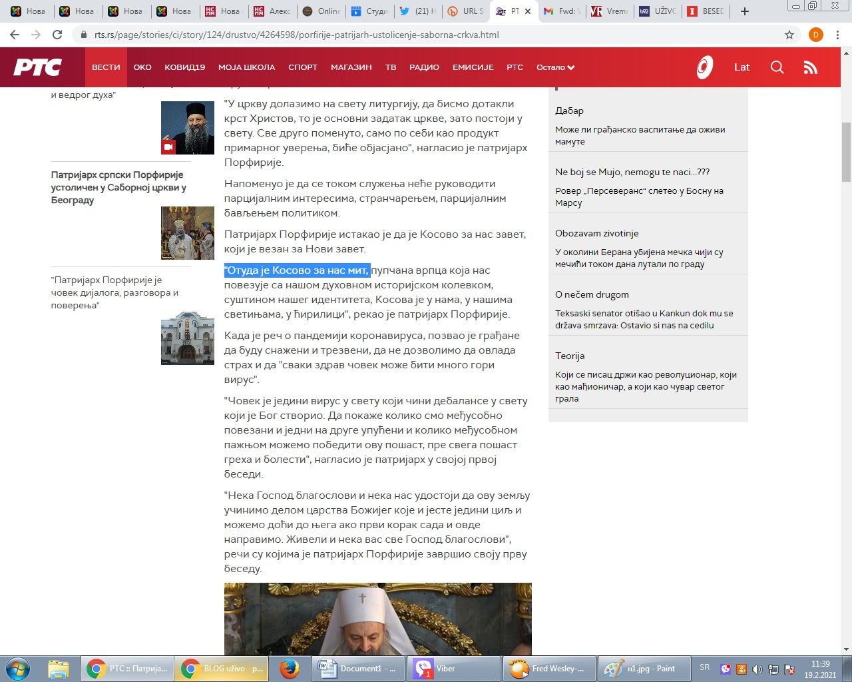852x682 pixels.
Task: Open blog post about Ровер Персеверанс
Action: pos(639,196)
